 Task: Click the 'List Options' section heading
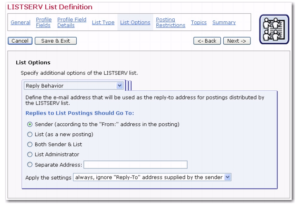coord(33,63)
